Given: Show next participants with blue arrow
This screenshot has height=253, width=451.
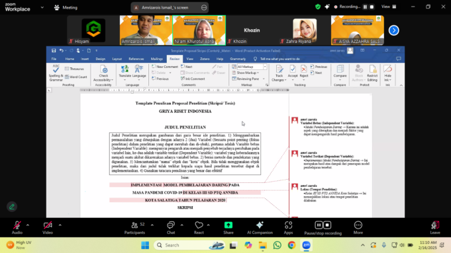Looking at the screenshot, I should coord(394,30).
